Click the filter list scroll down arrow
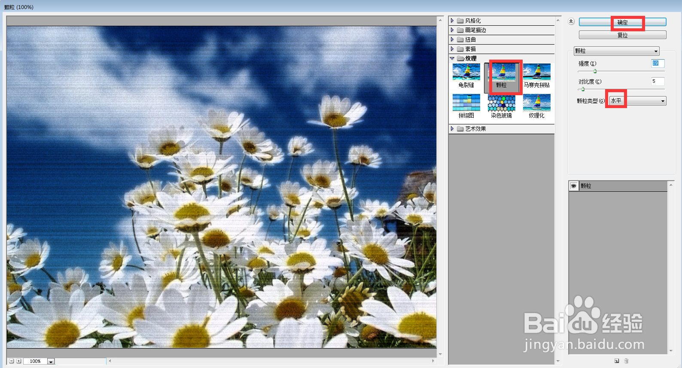682x368 pixels. (558, 362)
